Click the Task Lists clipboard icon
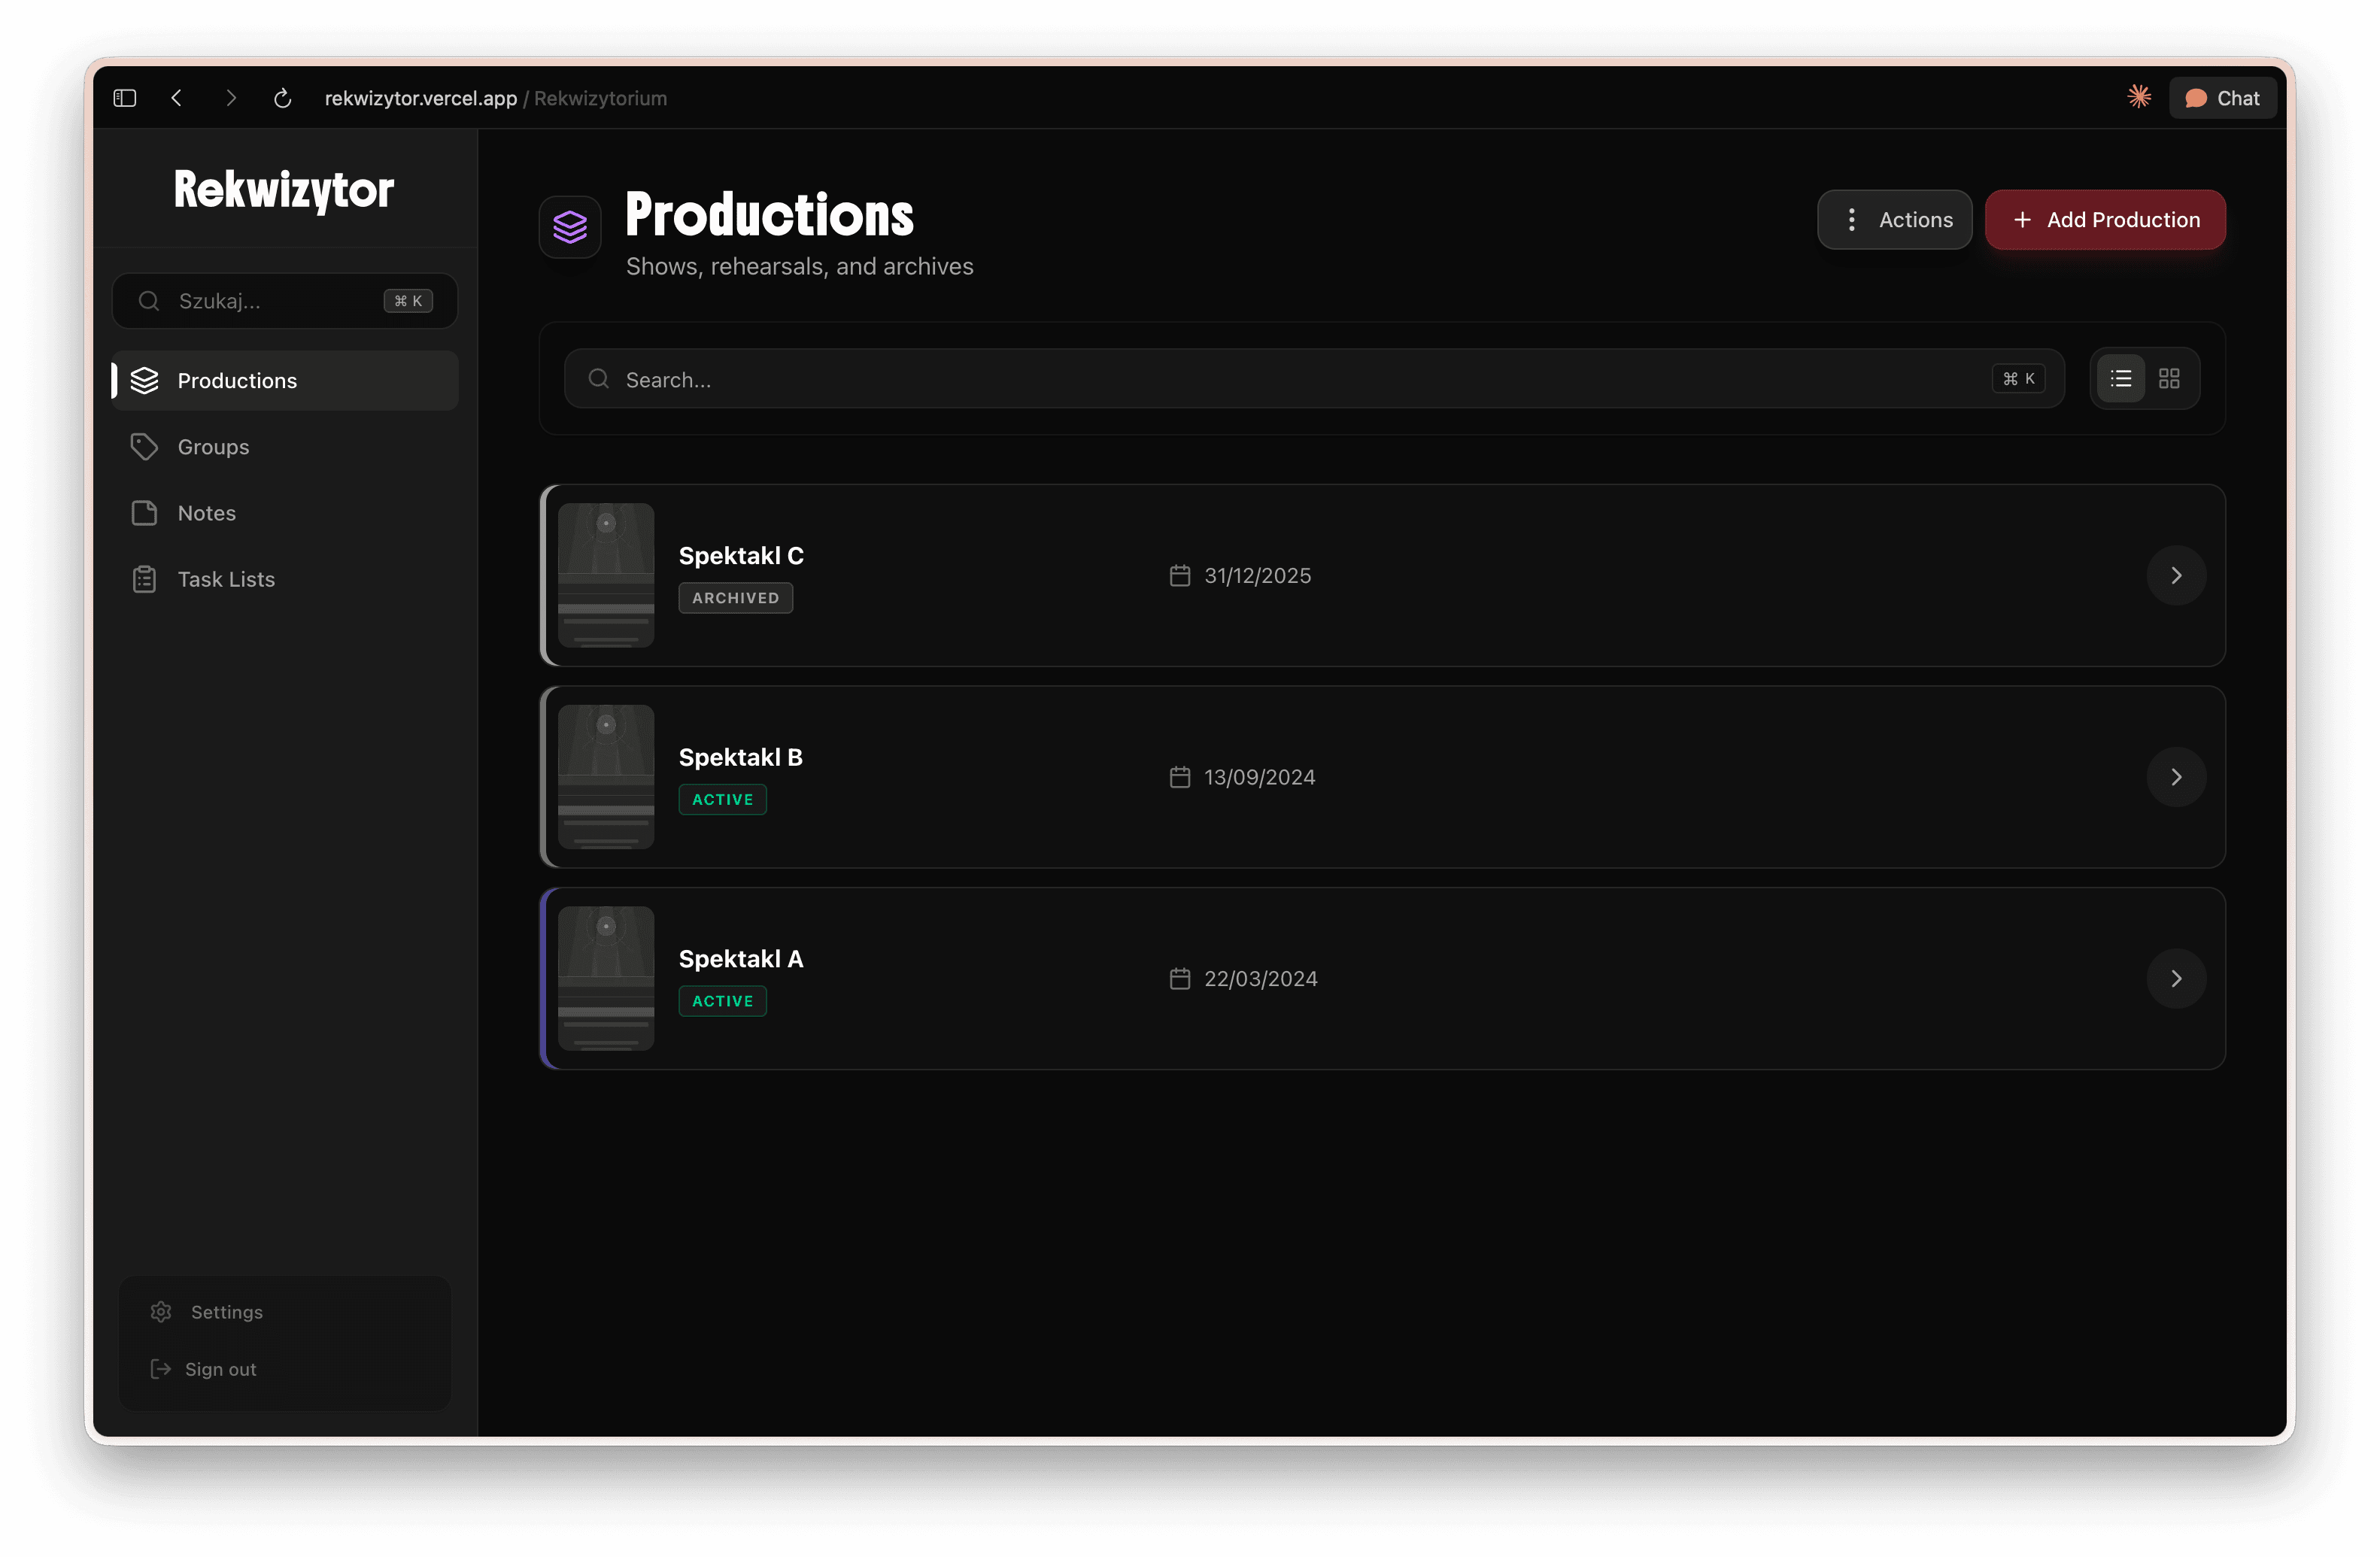Image resolution: width=2380 pixels, height=1557 pixels. click(x=145, y=579)
